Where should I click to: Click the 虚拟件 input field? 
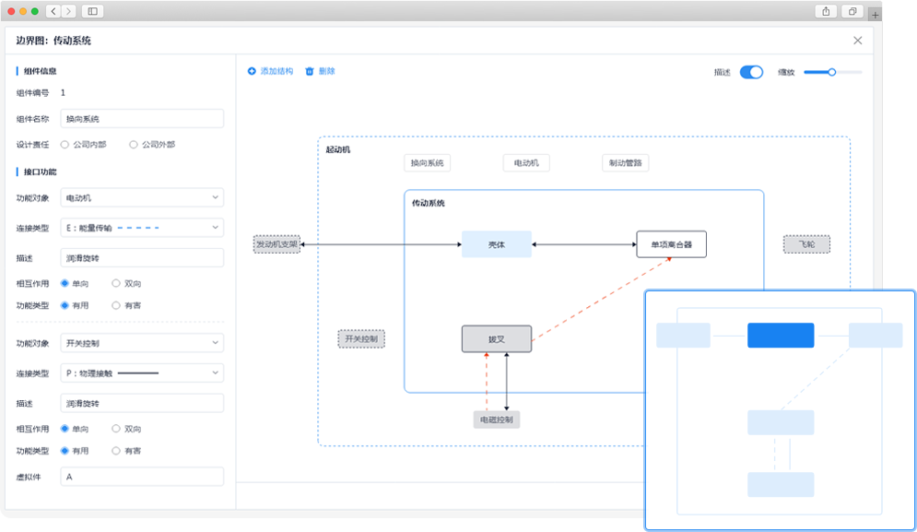(x=142, y=477)
